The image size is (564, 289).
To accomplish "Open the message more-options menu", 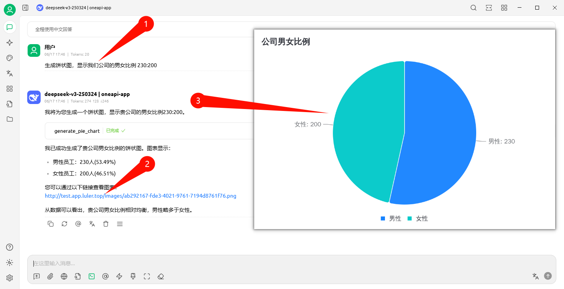I will coord(120,224).
